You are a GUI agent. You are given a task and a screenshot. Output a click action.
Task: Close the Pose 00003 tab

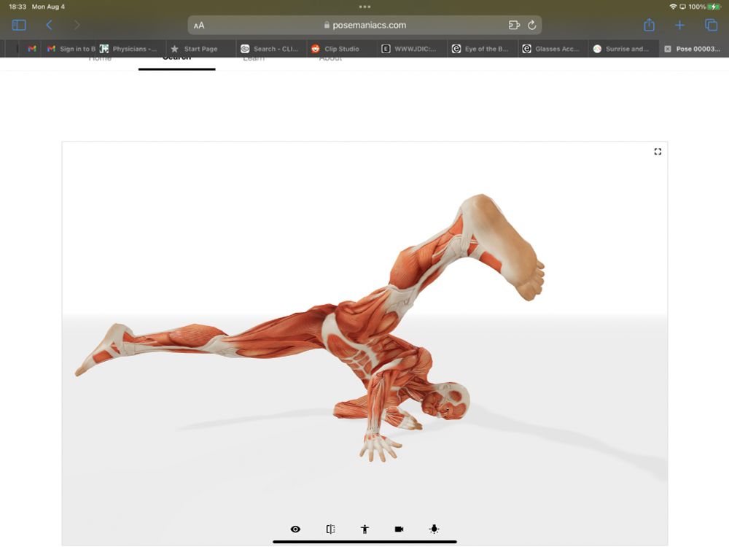click(x=668, y=49)
